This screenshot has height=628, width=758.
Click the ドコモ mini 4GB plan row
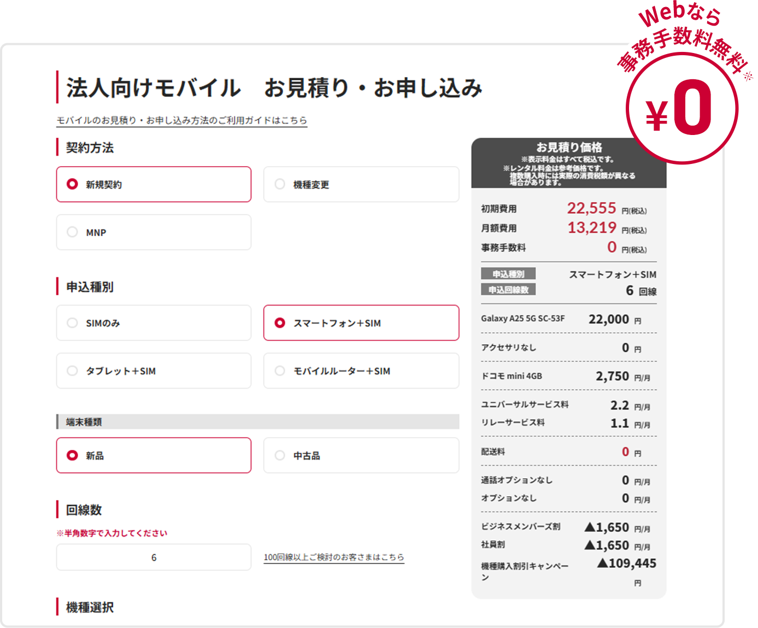(569, 376)
